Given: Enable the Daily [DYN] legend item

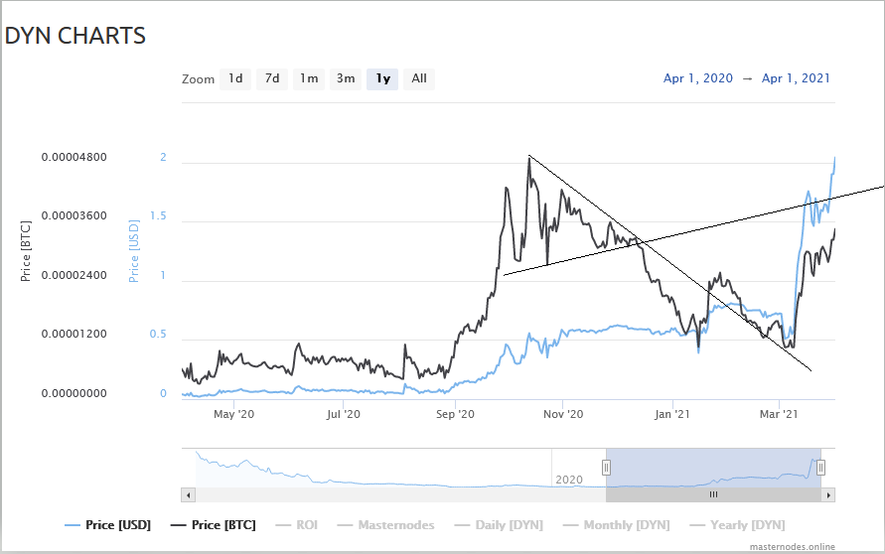Looking at the screenshot, I should [499, 525].
